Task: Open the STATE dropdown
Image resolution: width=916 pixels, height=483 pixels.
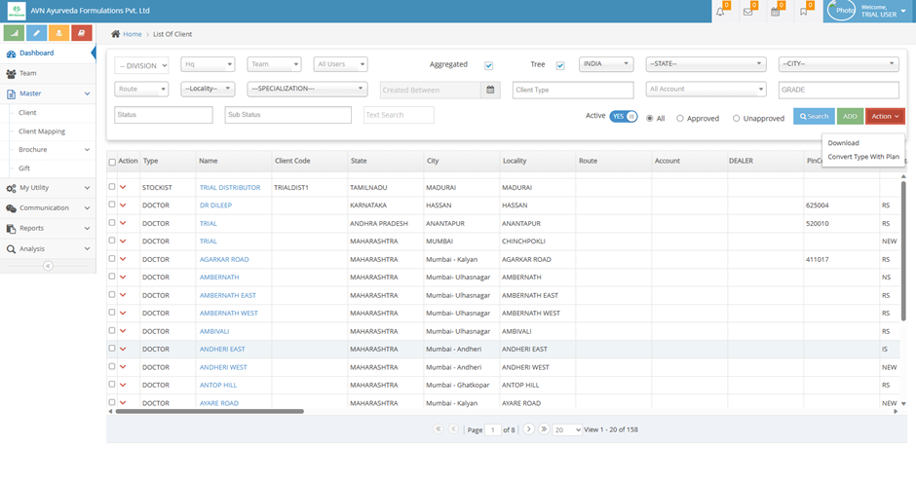Action: coord(706,64)
